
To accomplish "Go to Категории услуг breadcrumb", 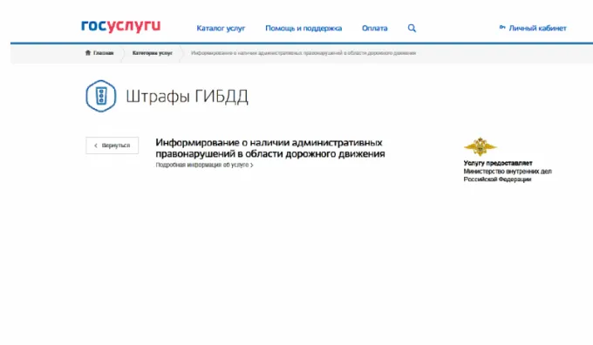I will click(153, 53).
